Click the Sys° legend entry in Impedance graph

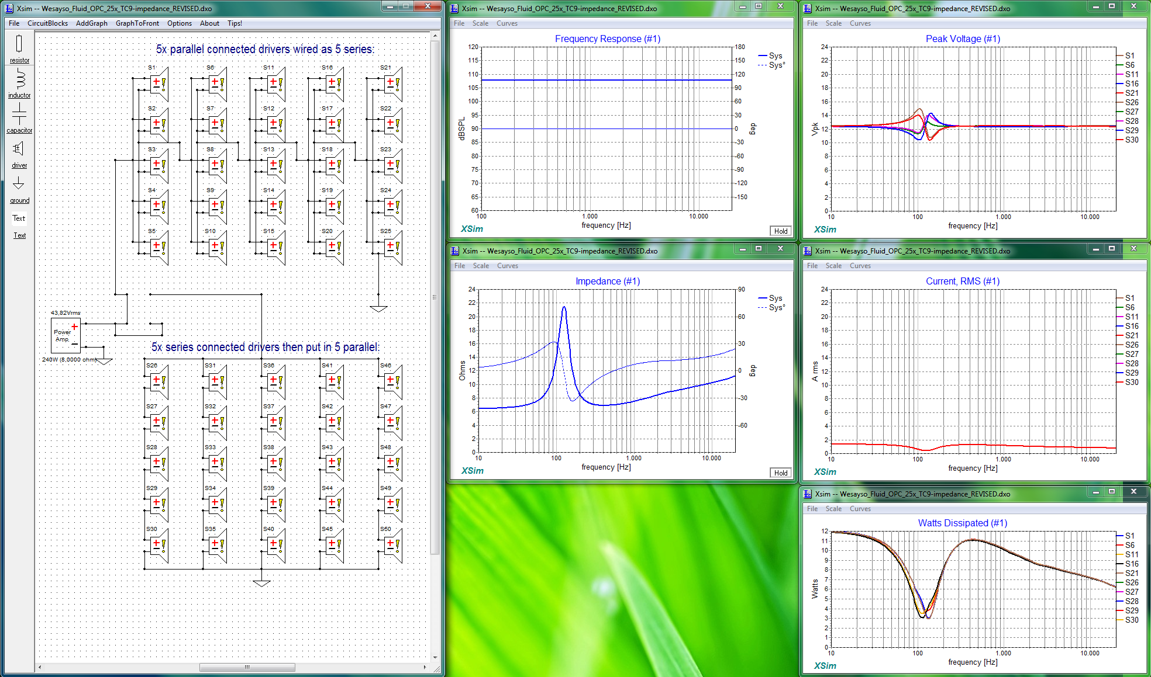coord(772,307)
